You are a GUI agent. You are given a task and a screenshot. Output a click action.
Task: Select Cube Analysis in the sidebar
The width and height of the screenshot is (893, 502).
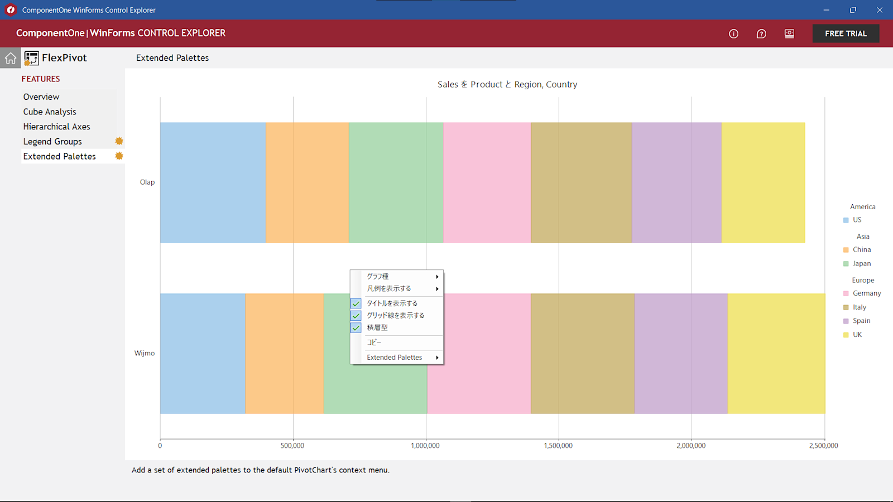click(x=50, y=112)
